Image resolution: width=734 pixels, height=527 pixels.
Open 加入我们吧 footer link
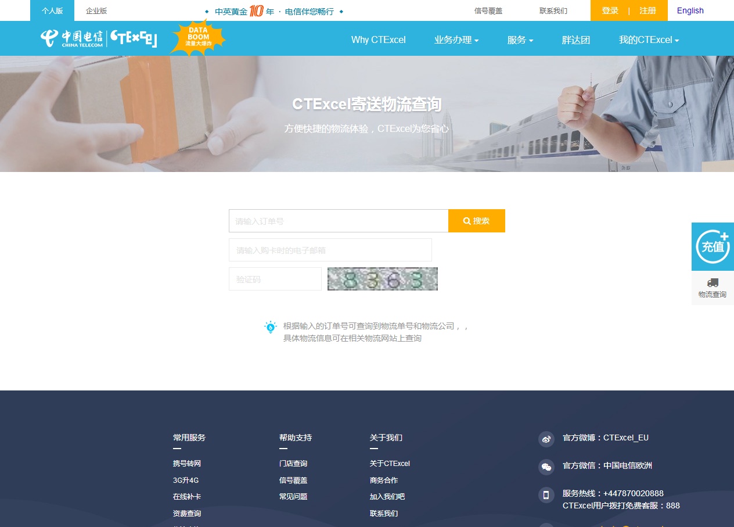click(x=387, y=497)
